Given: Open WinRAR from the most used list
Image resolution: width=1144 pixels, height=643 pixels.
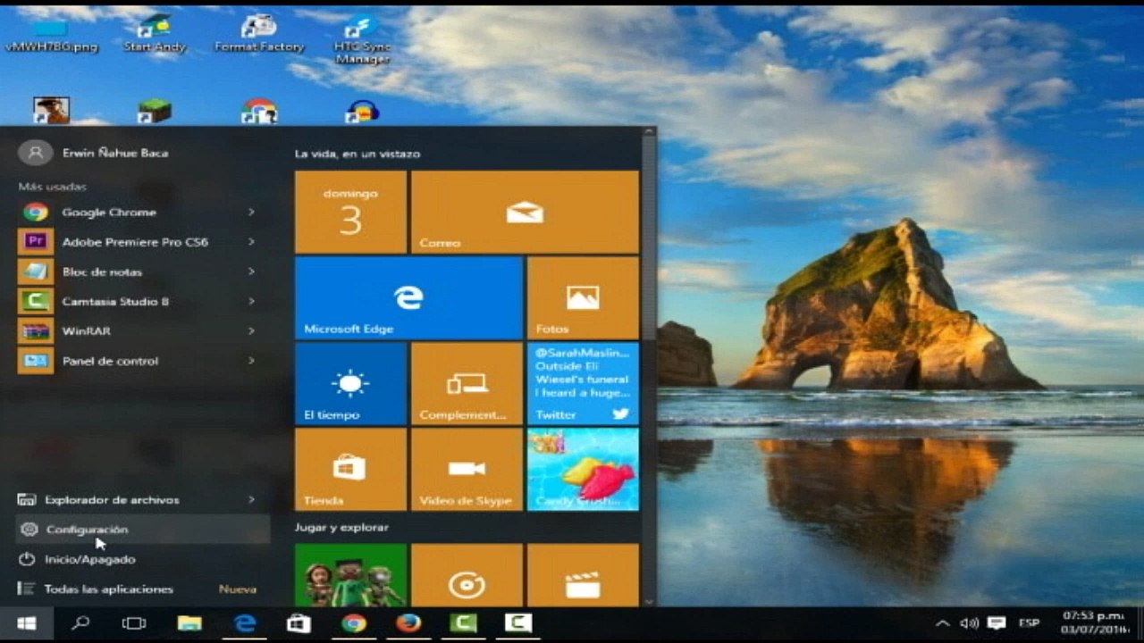Looking at the screenshot, I should [x=143, y=331].
